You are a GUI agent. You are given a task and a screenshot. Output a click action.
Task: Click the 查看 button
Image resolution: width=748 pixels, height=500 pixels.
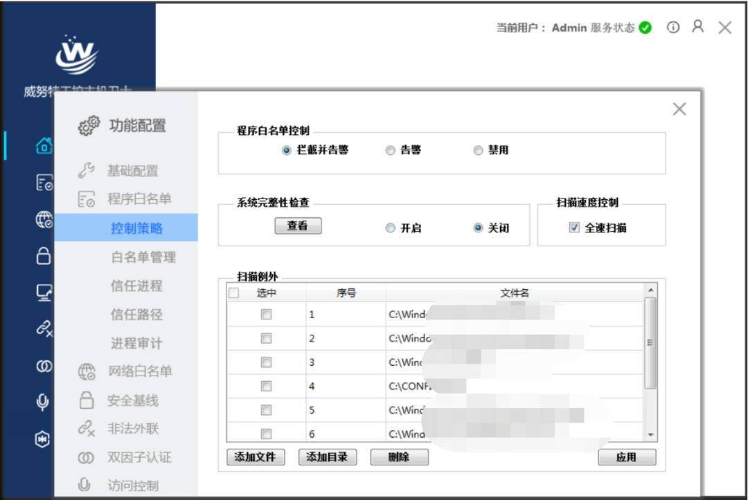click(298, 225)
